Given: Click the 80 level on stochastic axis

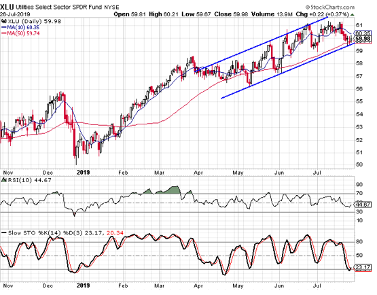Looking at the screenshot, I should point(359,242).
